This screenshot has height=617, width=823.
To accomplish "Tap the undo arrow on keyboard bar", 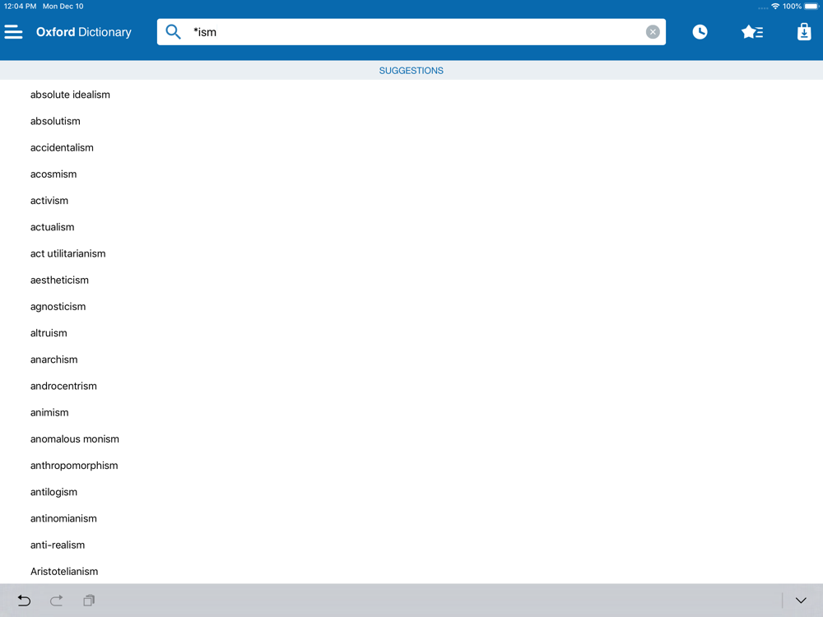I will click(x=24, y=601).
